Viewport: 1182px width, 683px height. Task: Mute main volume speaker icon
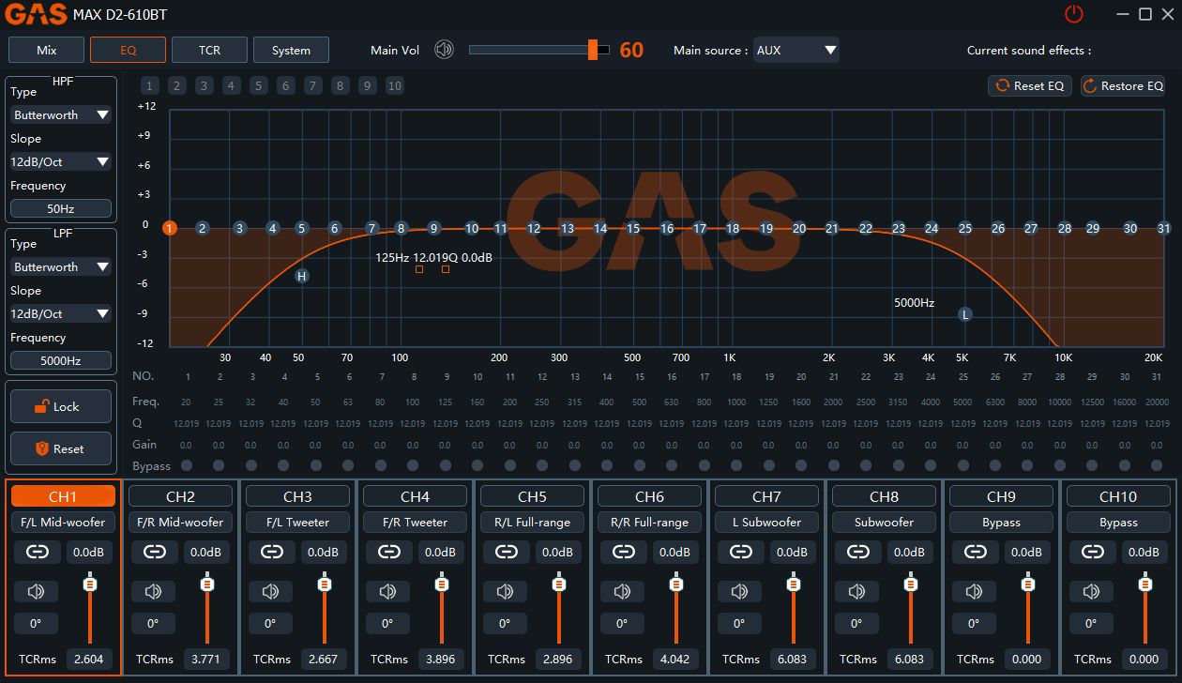pos(444,50)
